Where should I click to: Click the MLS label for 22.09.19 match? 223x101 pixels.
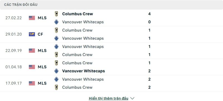click(x=42, y=51)
